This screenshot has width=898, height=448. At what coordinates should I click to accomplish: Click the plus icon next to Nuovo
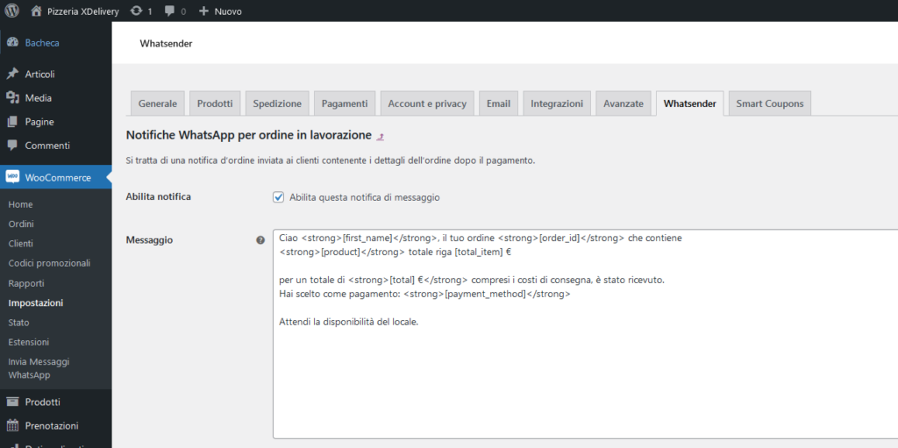203,11
